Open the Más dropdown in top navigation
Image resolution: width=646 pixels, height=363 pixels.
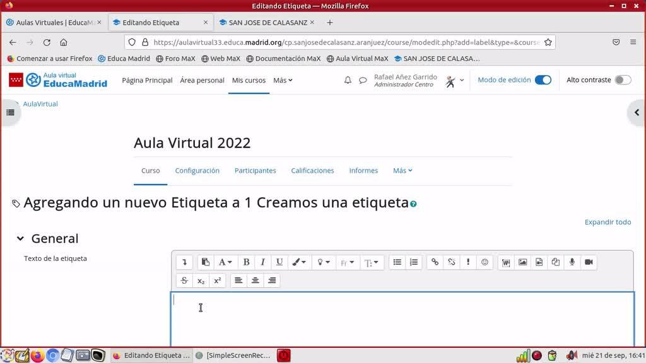coord(283,80)
